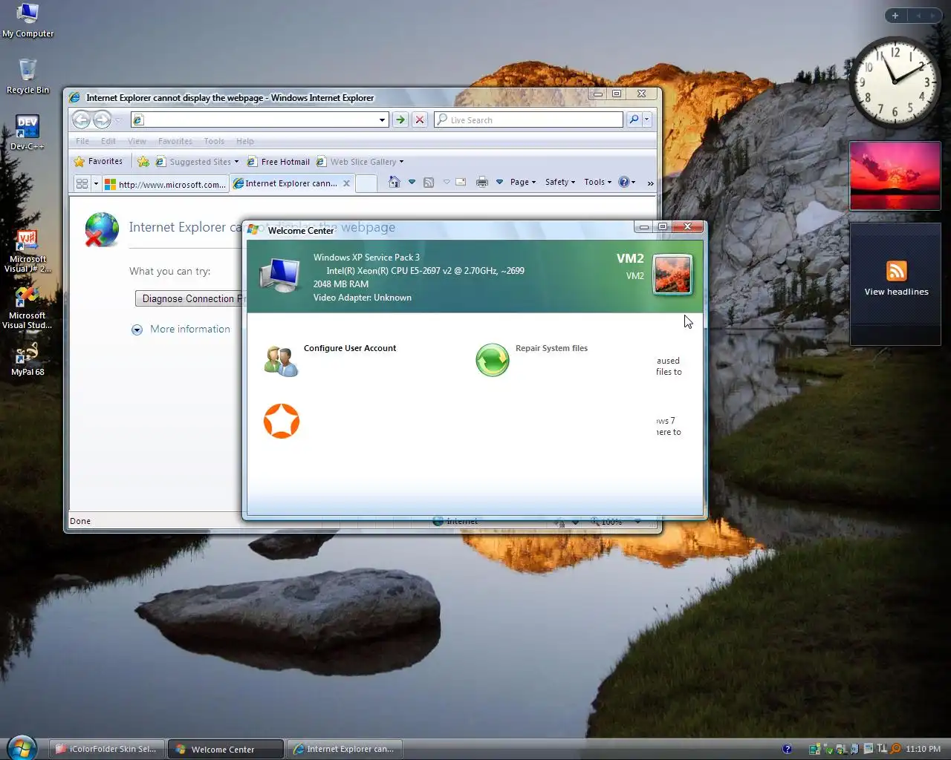Switch to Internet Explorer cannot display tab
951x760 pixels.
pyautogui.click(x=291, y=183)
